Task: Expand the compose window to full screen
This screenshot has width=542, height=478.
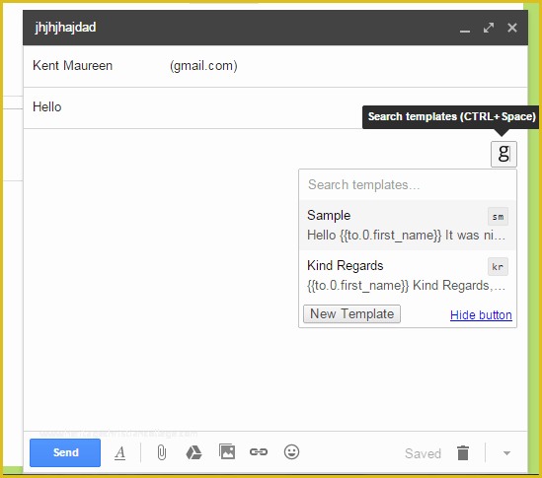Action: point(489,28)
